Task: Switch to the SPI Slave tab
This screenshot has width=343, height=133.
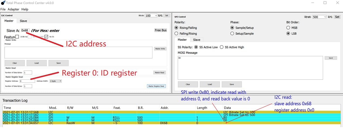Action: (x=197, y=40)
